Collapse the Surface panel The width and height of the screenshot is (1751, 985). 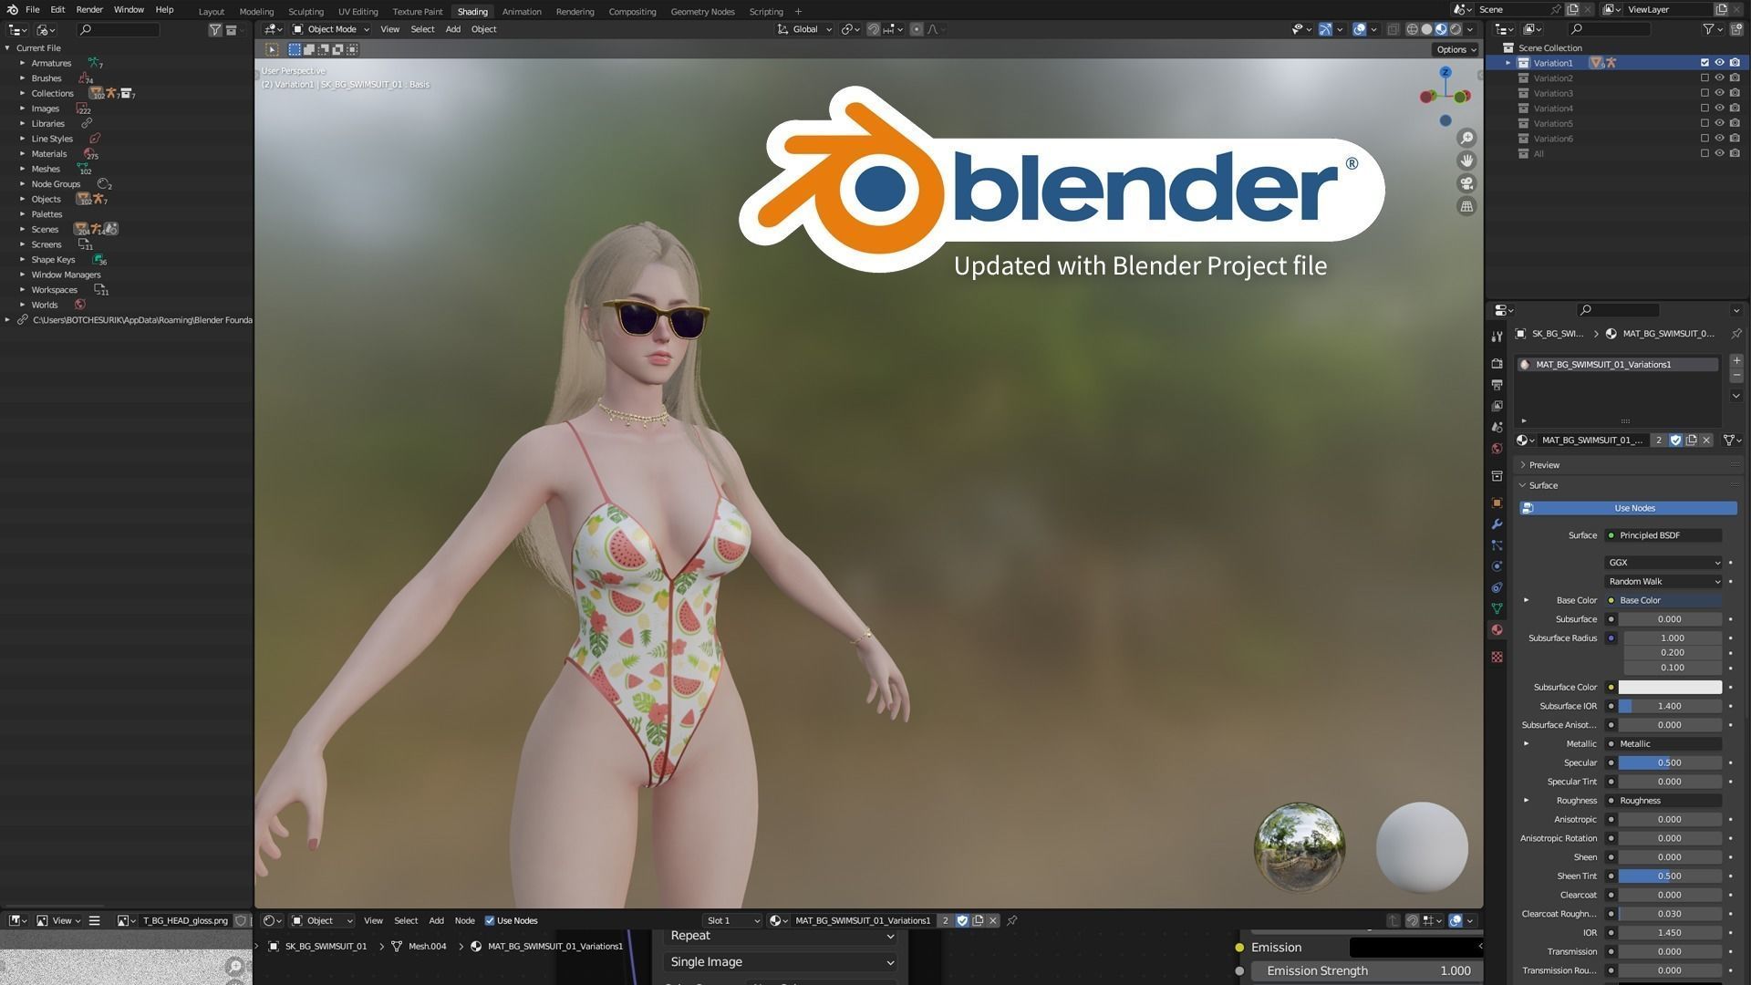(x=1542, y=485)
